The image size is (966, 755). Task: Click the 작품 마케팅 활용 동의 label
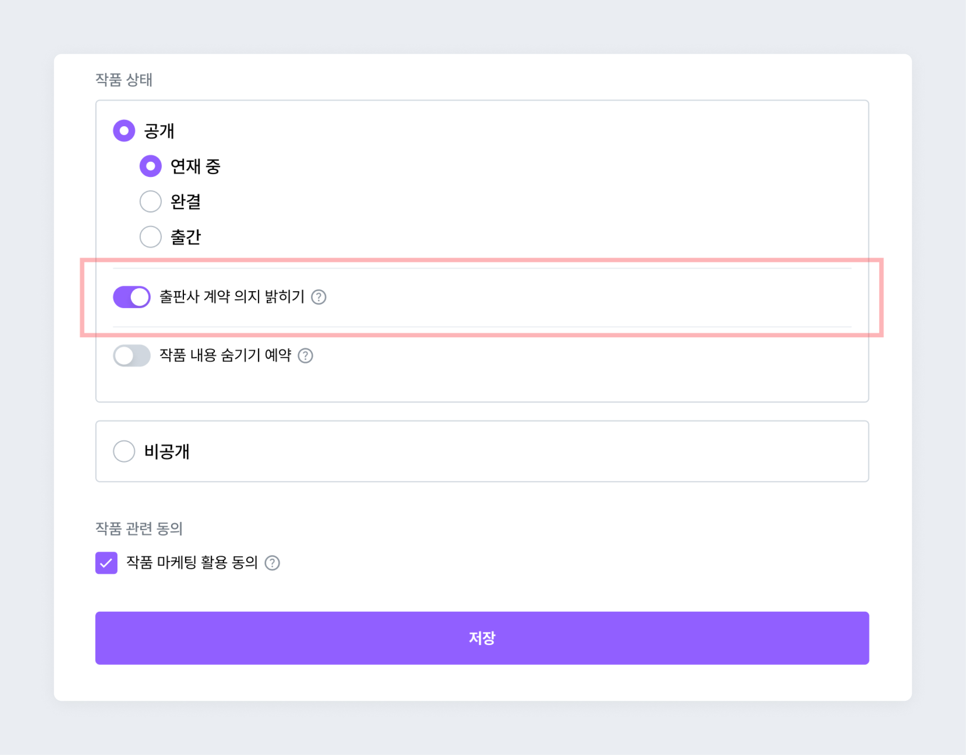pos(192,563)
